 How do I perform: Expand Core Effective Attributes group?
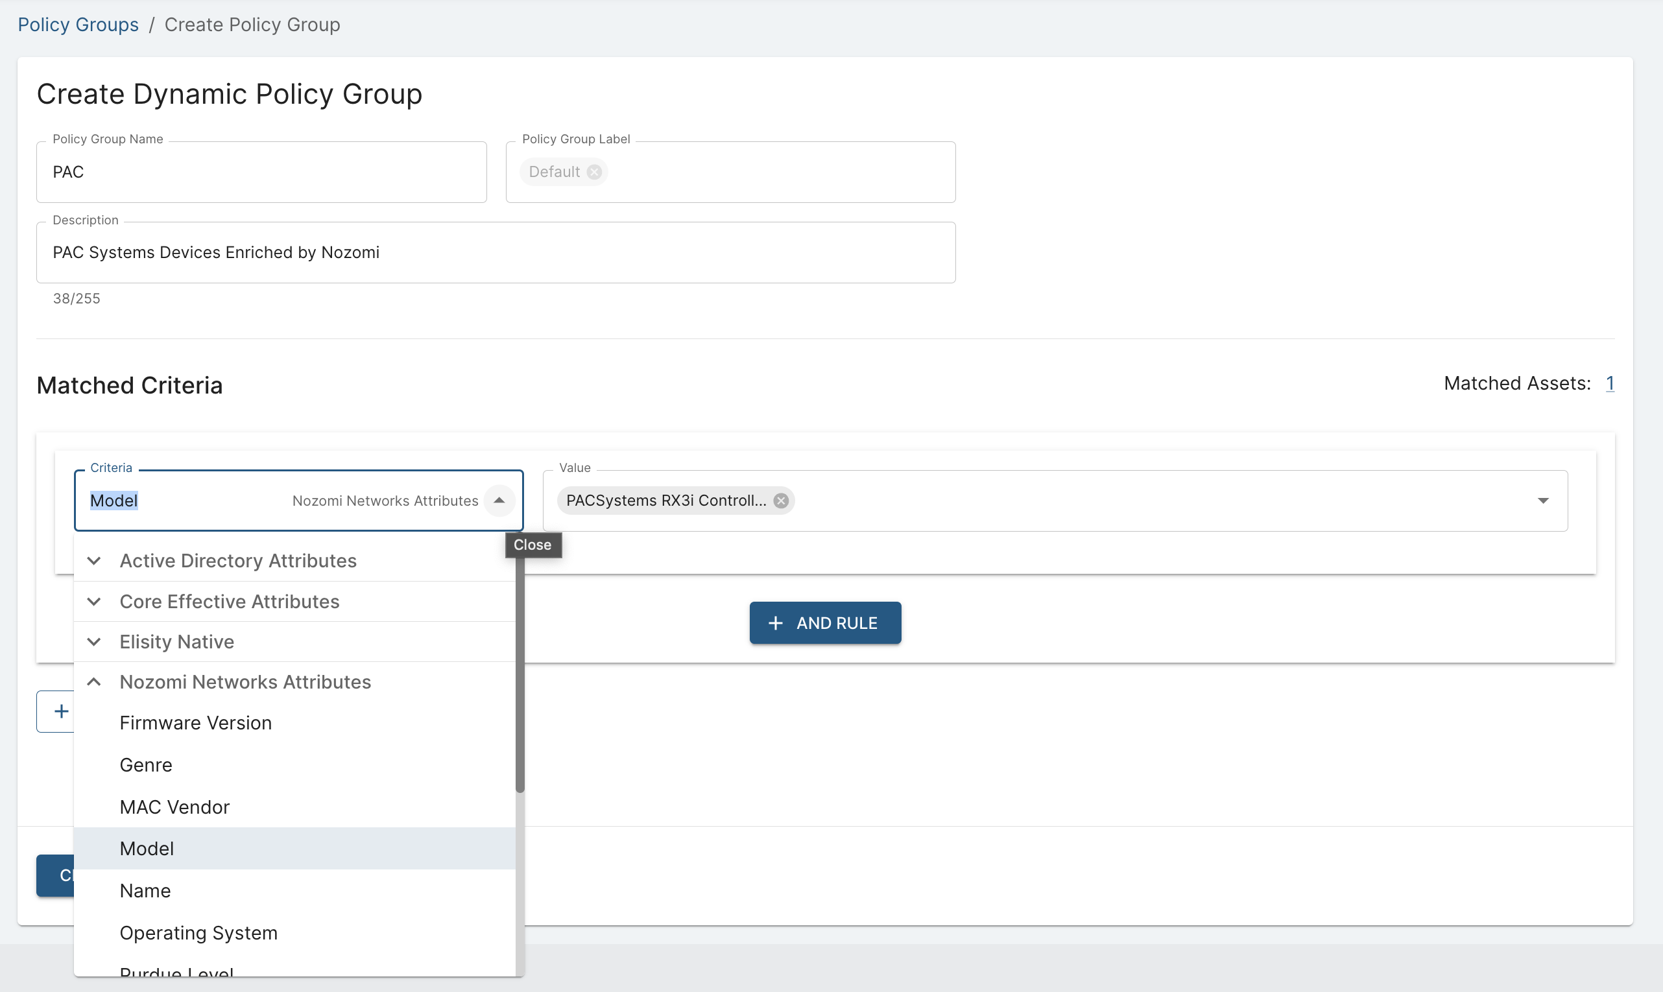pos(294,602)
